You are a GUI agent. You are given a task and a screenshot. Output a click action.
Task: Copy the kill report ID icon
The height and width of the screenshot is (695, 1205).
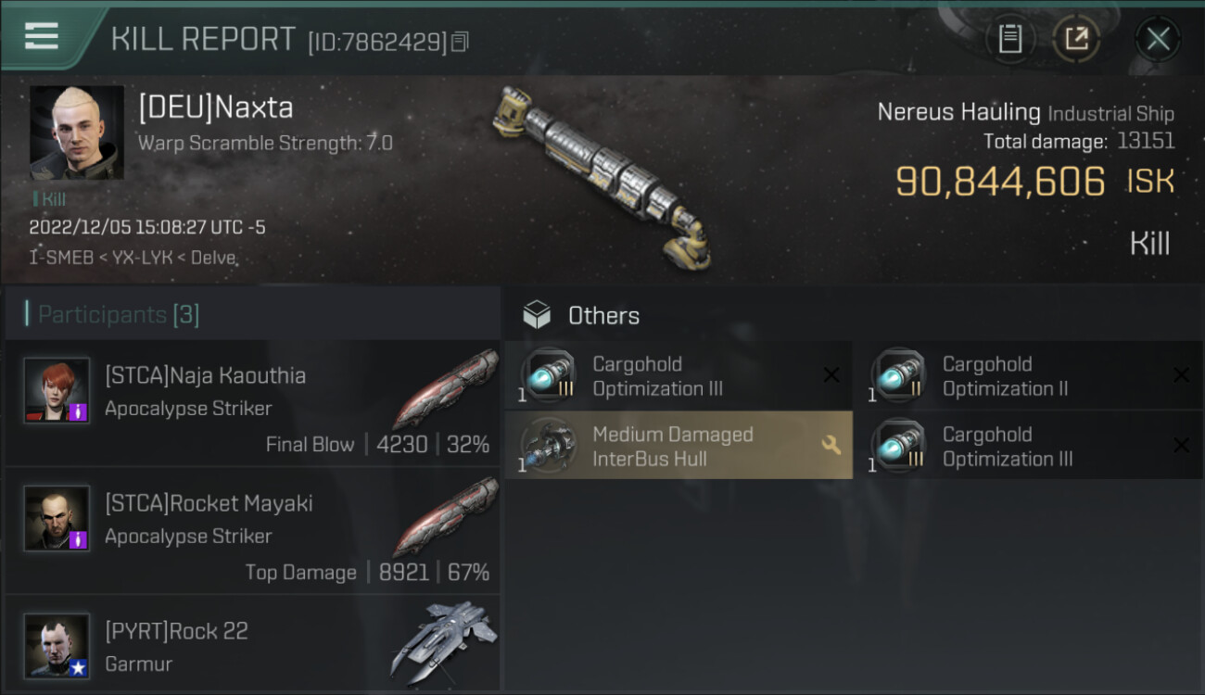(461, 42)
